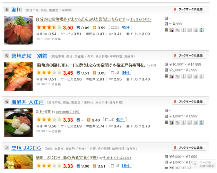View 34件 reviews for 築地虎杖
This screenshot has height=173, width=217.
(x=126, y=73)
